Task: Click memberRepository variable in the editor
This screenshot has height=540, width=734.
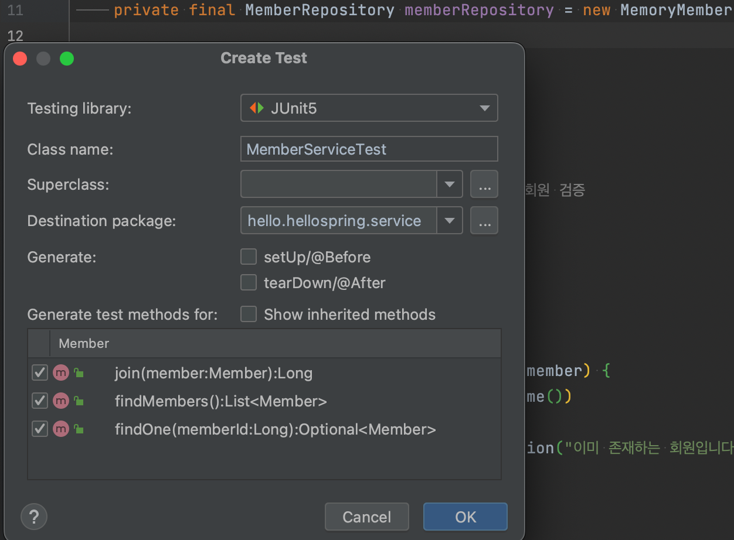Action: coord(479,10)
